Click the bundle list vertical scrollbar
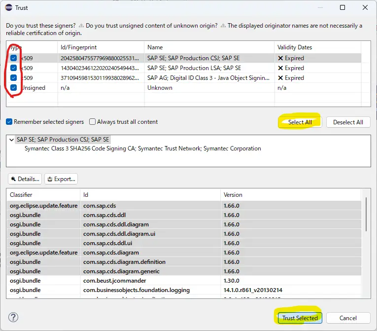377x331 pixels. coord(366,214)
